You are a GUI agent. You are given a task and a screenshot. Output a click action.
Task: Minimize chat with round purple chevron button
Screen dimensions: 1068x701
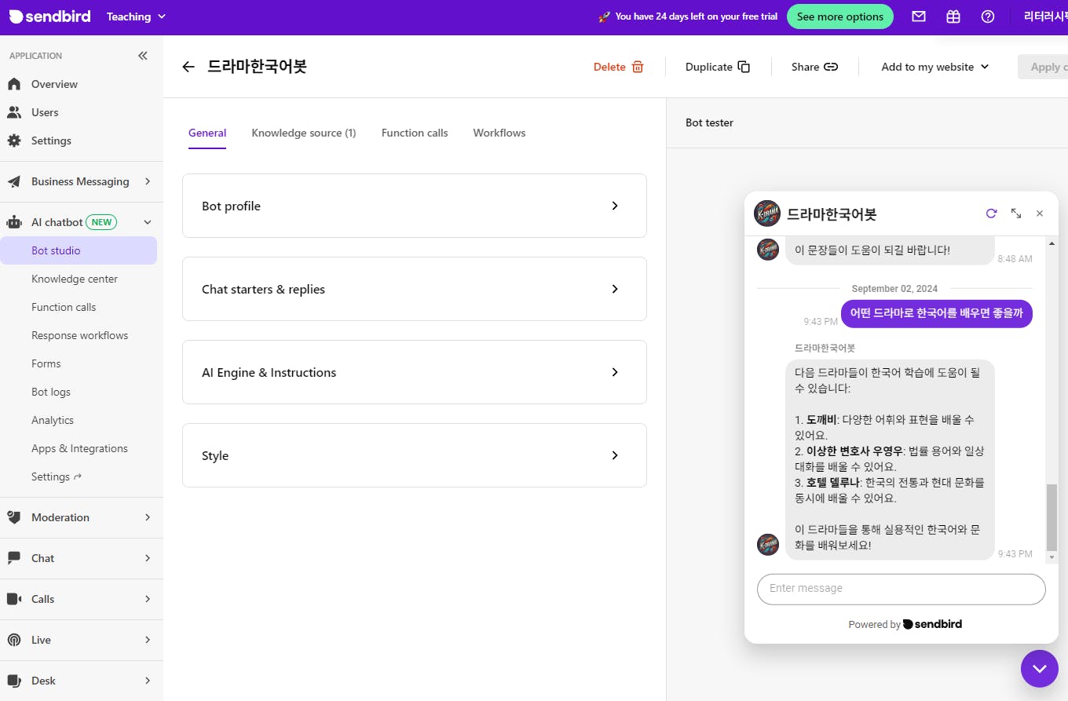click(x=1040, y=669)
